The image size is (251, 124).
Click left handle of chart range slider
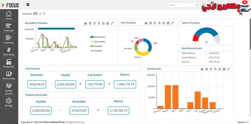coord(36,29)
